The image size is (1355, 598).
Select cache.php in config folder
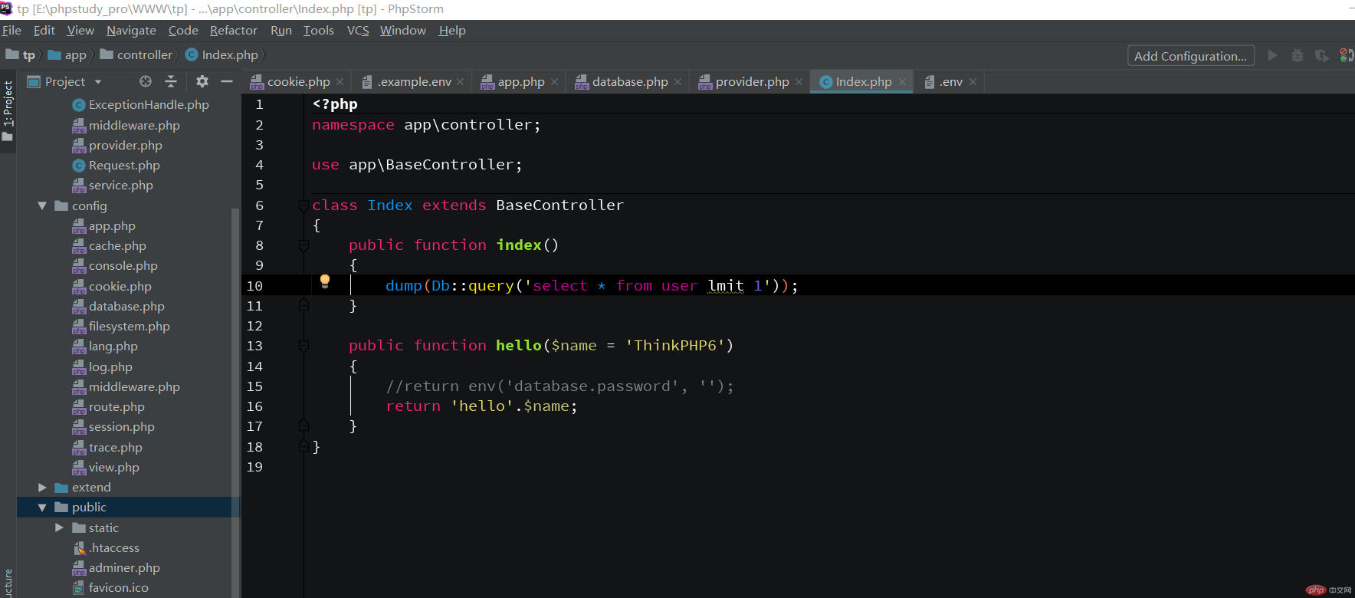click(x=117, y=246)
